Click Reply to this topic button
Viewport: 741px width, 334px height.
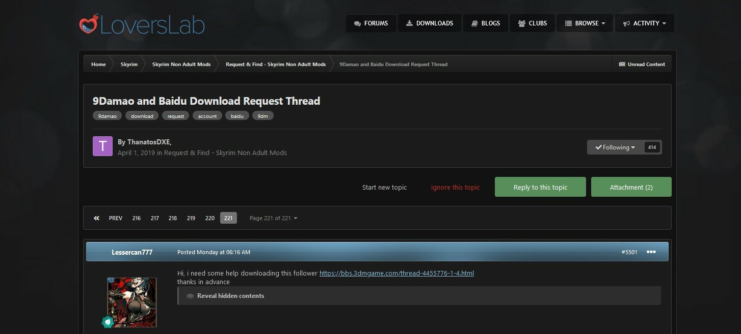pyautogui.click(x=540, y=187)
